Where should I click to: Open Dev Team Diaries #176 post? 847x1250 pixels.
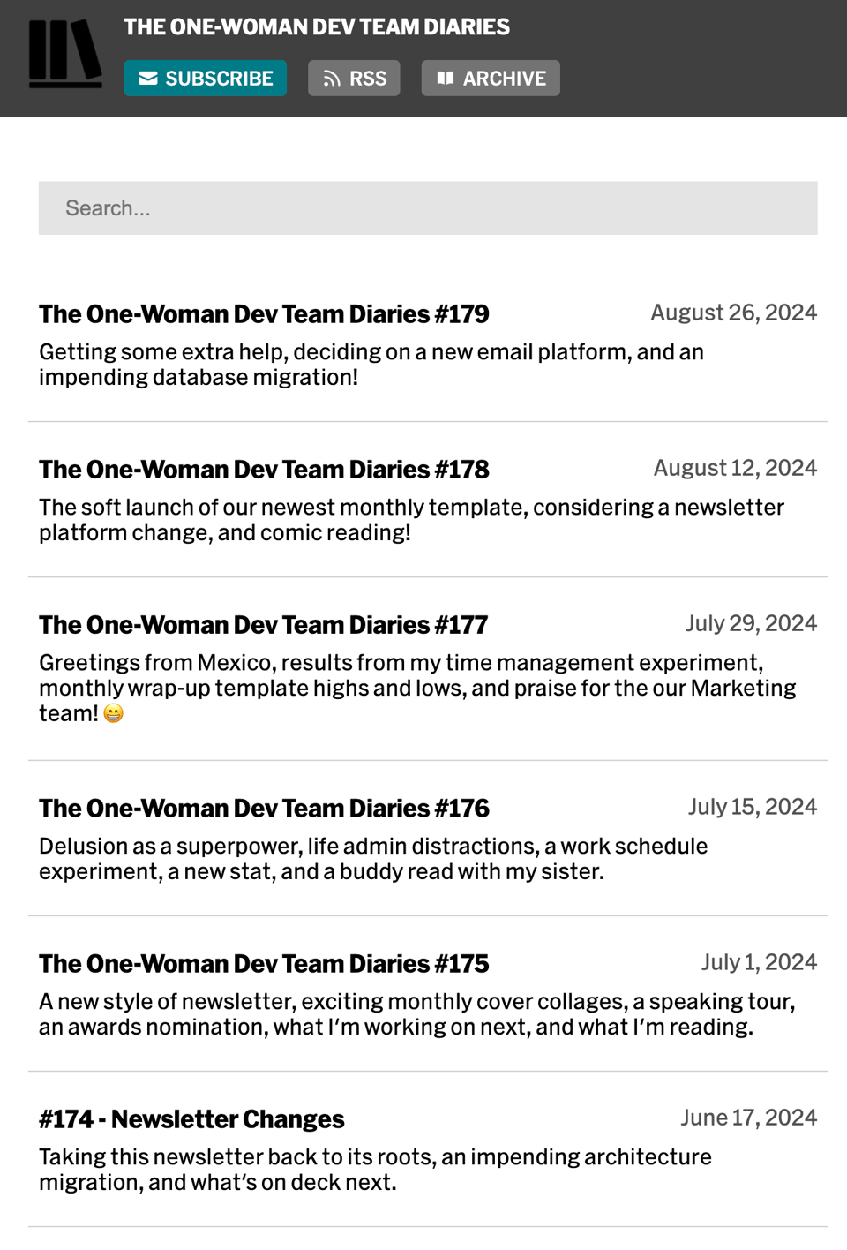pyautogui.click(x=264, y=809)
